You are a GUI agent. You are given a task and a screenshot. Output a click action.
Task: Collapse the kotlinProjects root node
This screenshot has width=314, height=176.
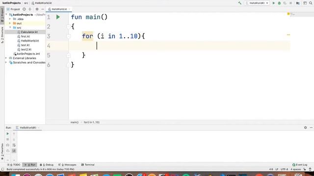click(x=6, y=15)
